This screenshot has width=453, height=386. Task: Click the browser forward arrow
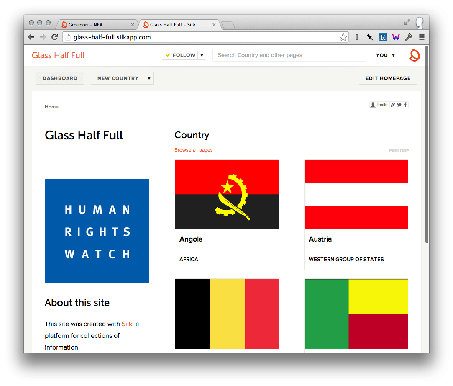pyautogui.click(x=43, y=37)
